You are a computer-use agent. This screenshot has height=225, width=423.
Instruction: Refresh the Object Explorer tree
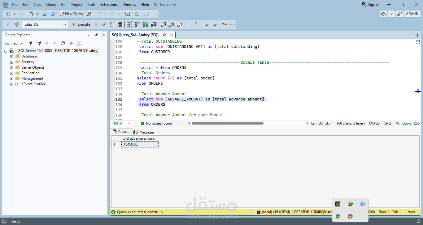63,43
